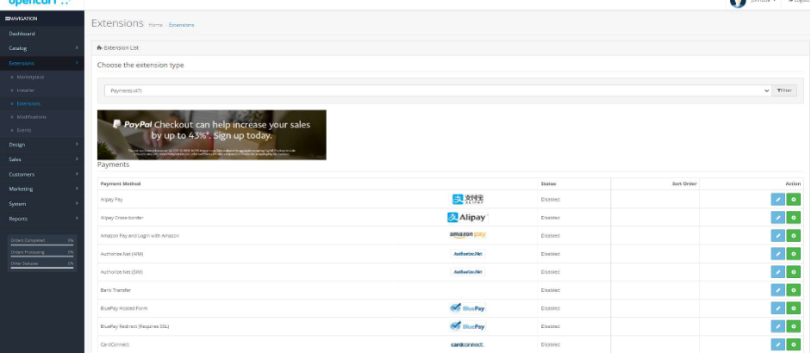Click the Amazon Pay logo

[x=468, y=235]
